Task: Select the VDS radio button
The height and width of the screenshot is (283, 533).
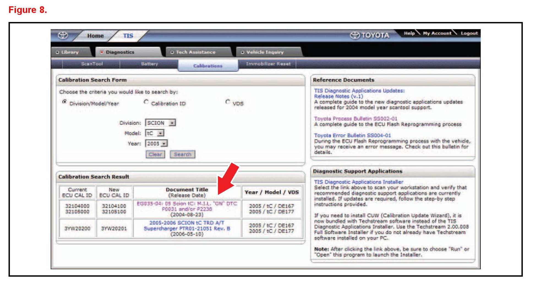Action: tap(228, 102)
